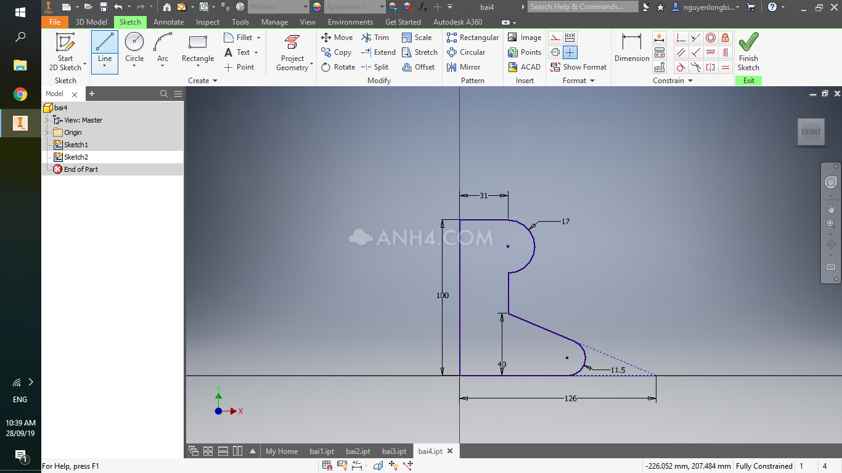
Task: Apply the concentric constraint
Action: coord(710,38)
